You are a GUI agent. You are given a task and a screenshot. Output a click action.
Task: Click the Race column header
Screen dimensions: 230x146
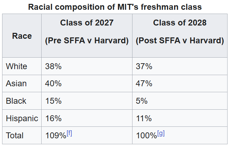22,36
